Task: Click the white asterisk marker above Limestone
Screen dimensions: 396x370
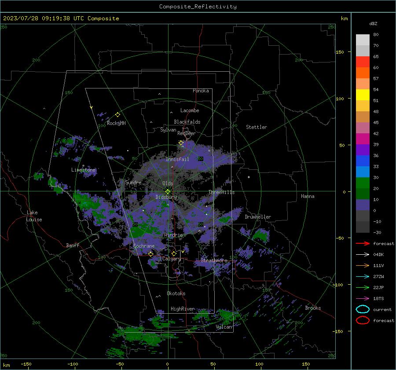Action: (83, 166)
